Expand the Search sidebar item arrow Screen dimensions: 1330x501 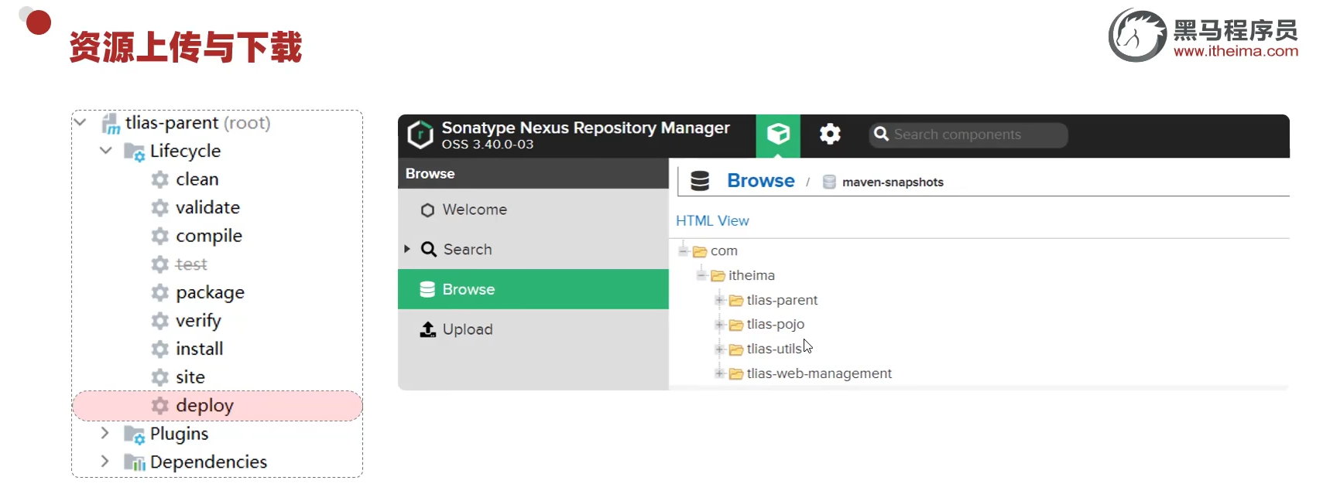tap(407, 249)
